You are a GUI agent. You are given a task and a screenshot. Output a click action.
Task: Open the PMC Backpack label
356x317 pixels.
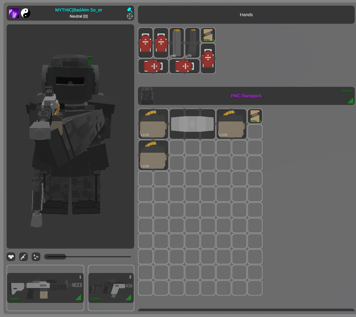click(x=246, y=96)
